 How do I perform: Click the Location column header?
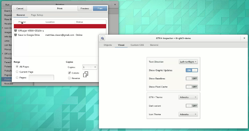click(60, 22)
